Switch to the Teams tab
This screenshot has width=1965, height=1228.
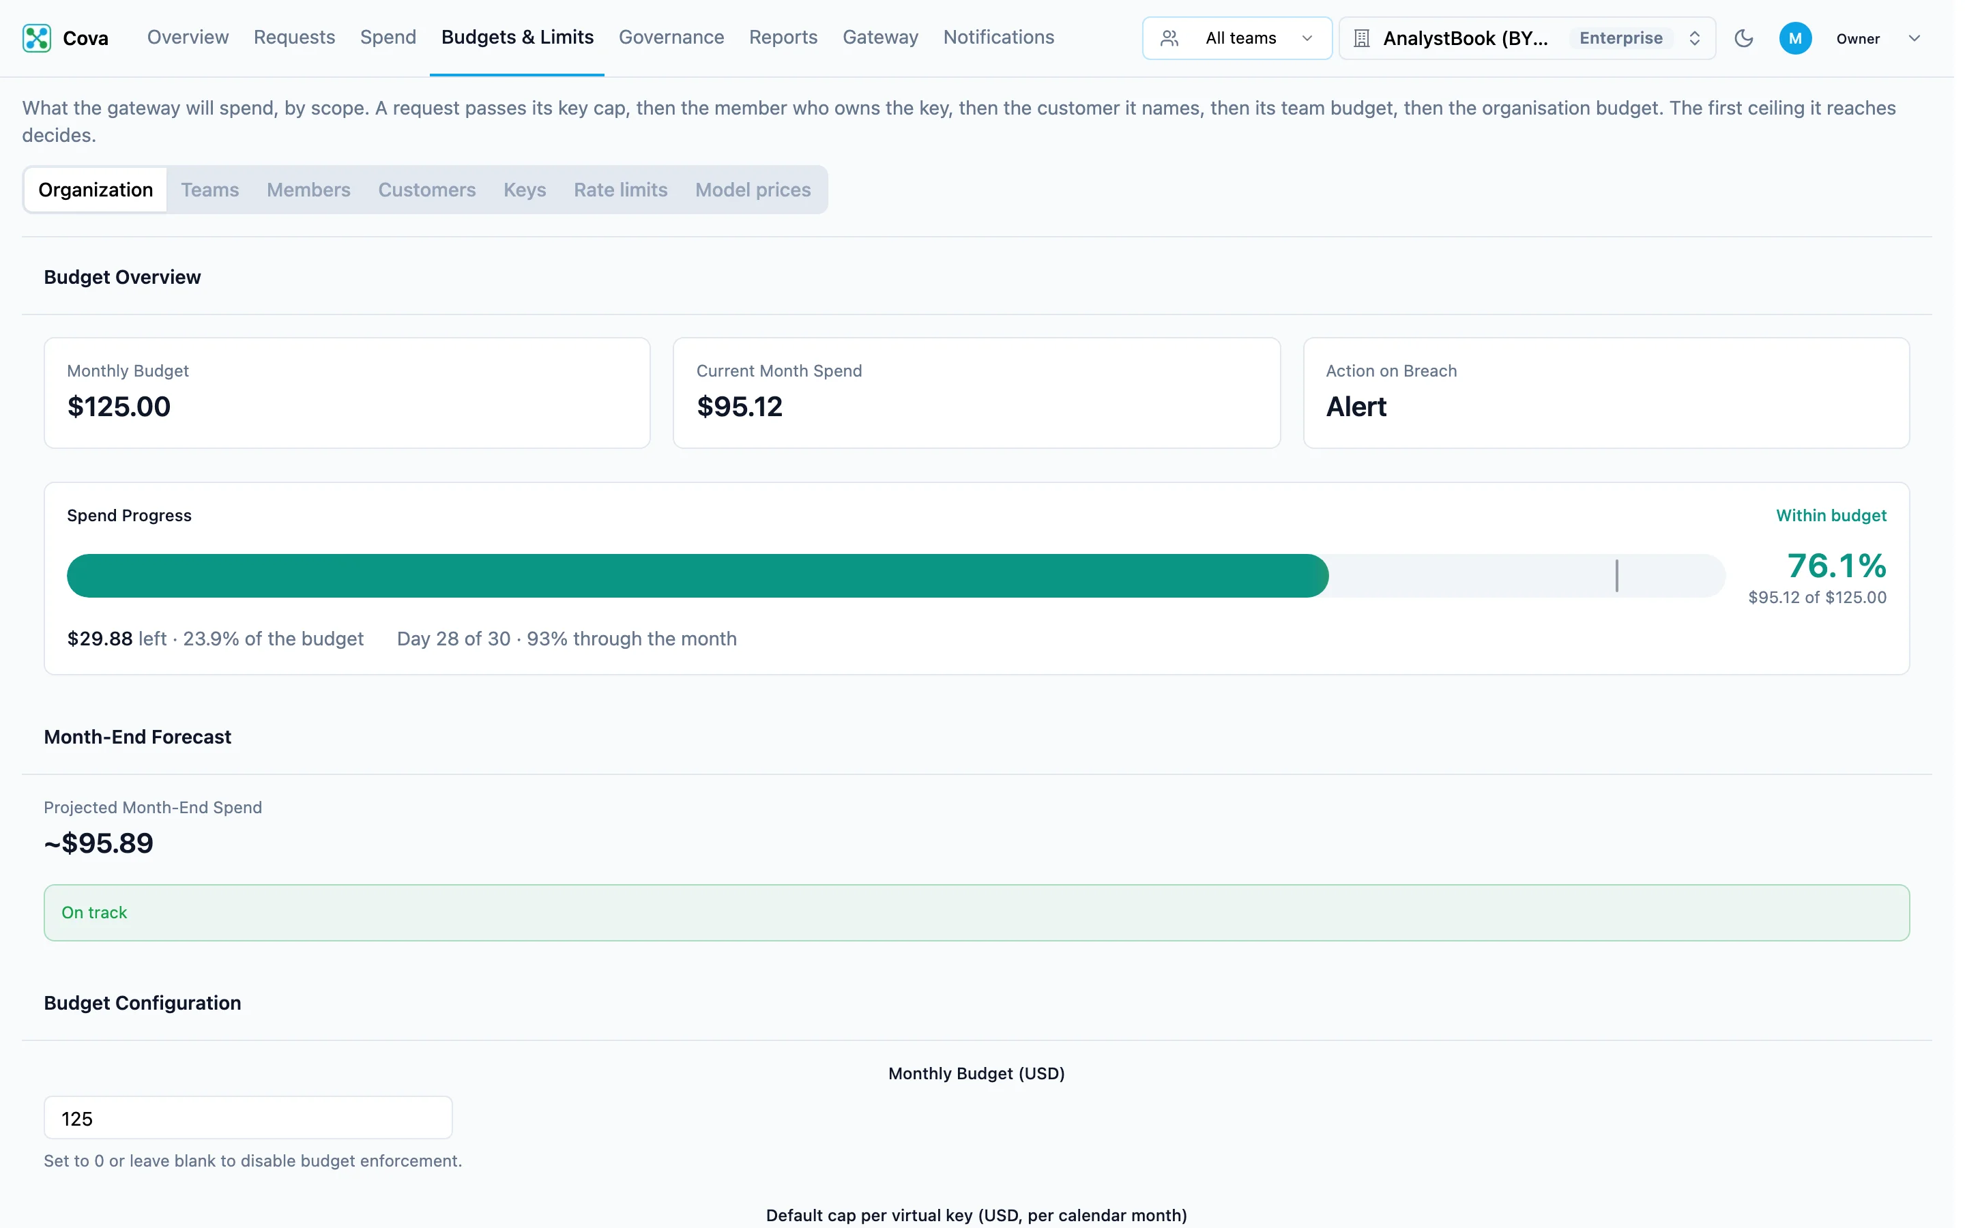coord(209,190)
